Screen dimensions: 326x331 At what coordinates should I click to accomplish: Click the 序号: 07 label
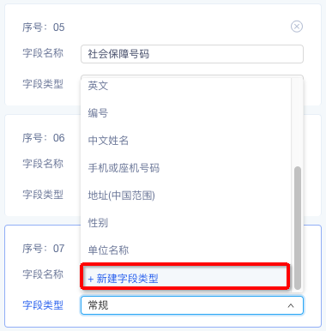(x=44, y=249)
